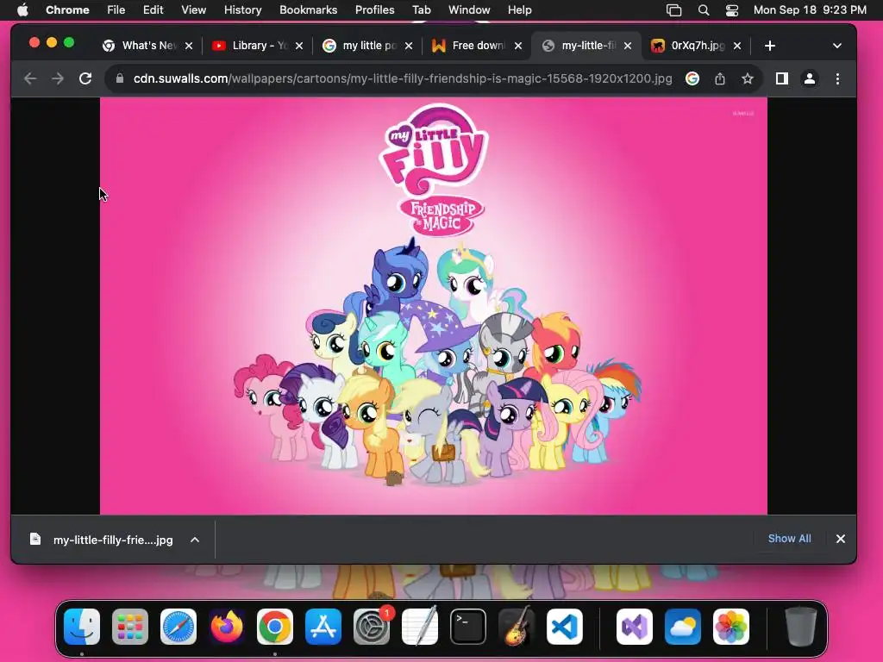
Task: Open the Help menu
Action: point(519,10)
